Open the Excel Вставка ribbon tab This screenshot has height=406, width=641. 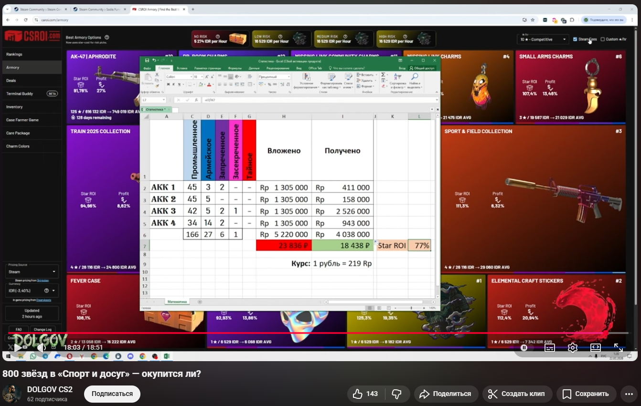(x=182, y=68)
